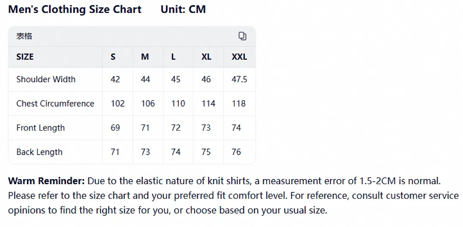This screenshot has height=227, width=463.
Task: Click the copy table icon
Action: (x=242, y=36)
